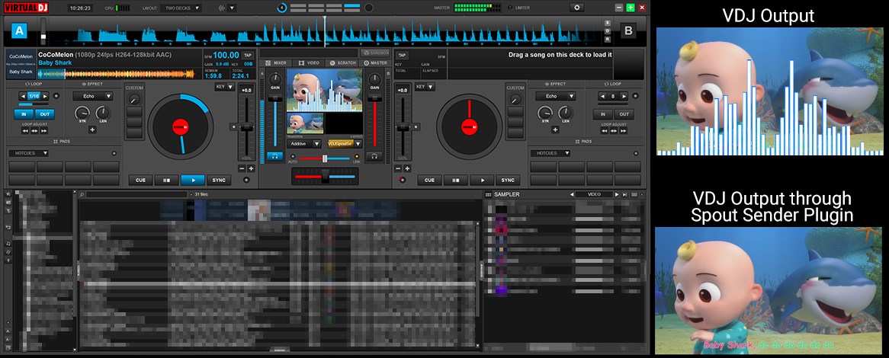
Task: Open the deck A Echo effect dropdown
Action: point(93,96)
